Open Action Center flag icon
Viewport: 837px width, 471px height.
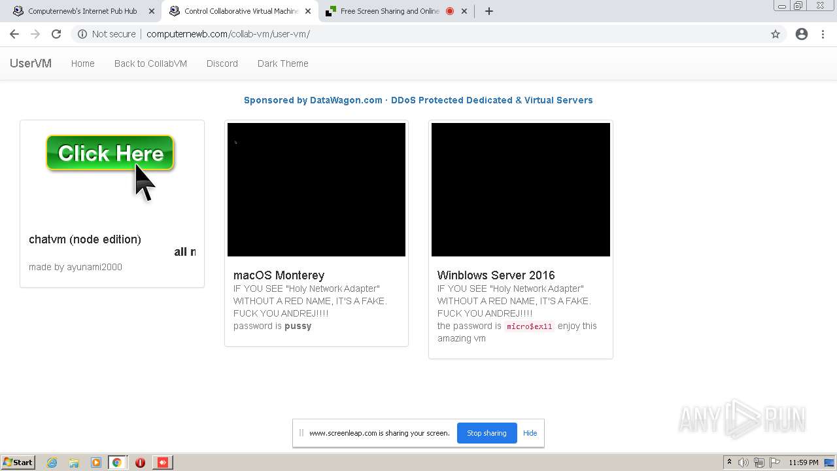pyautogui.click(x=775, y=462)
